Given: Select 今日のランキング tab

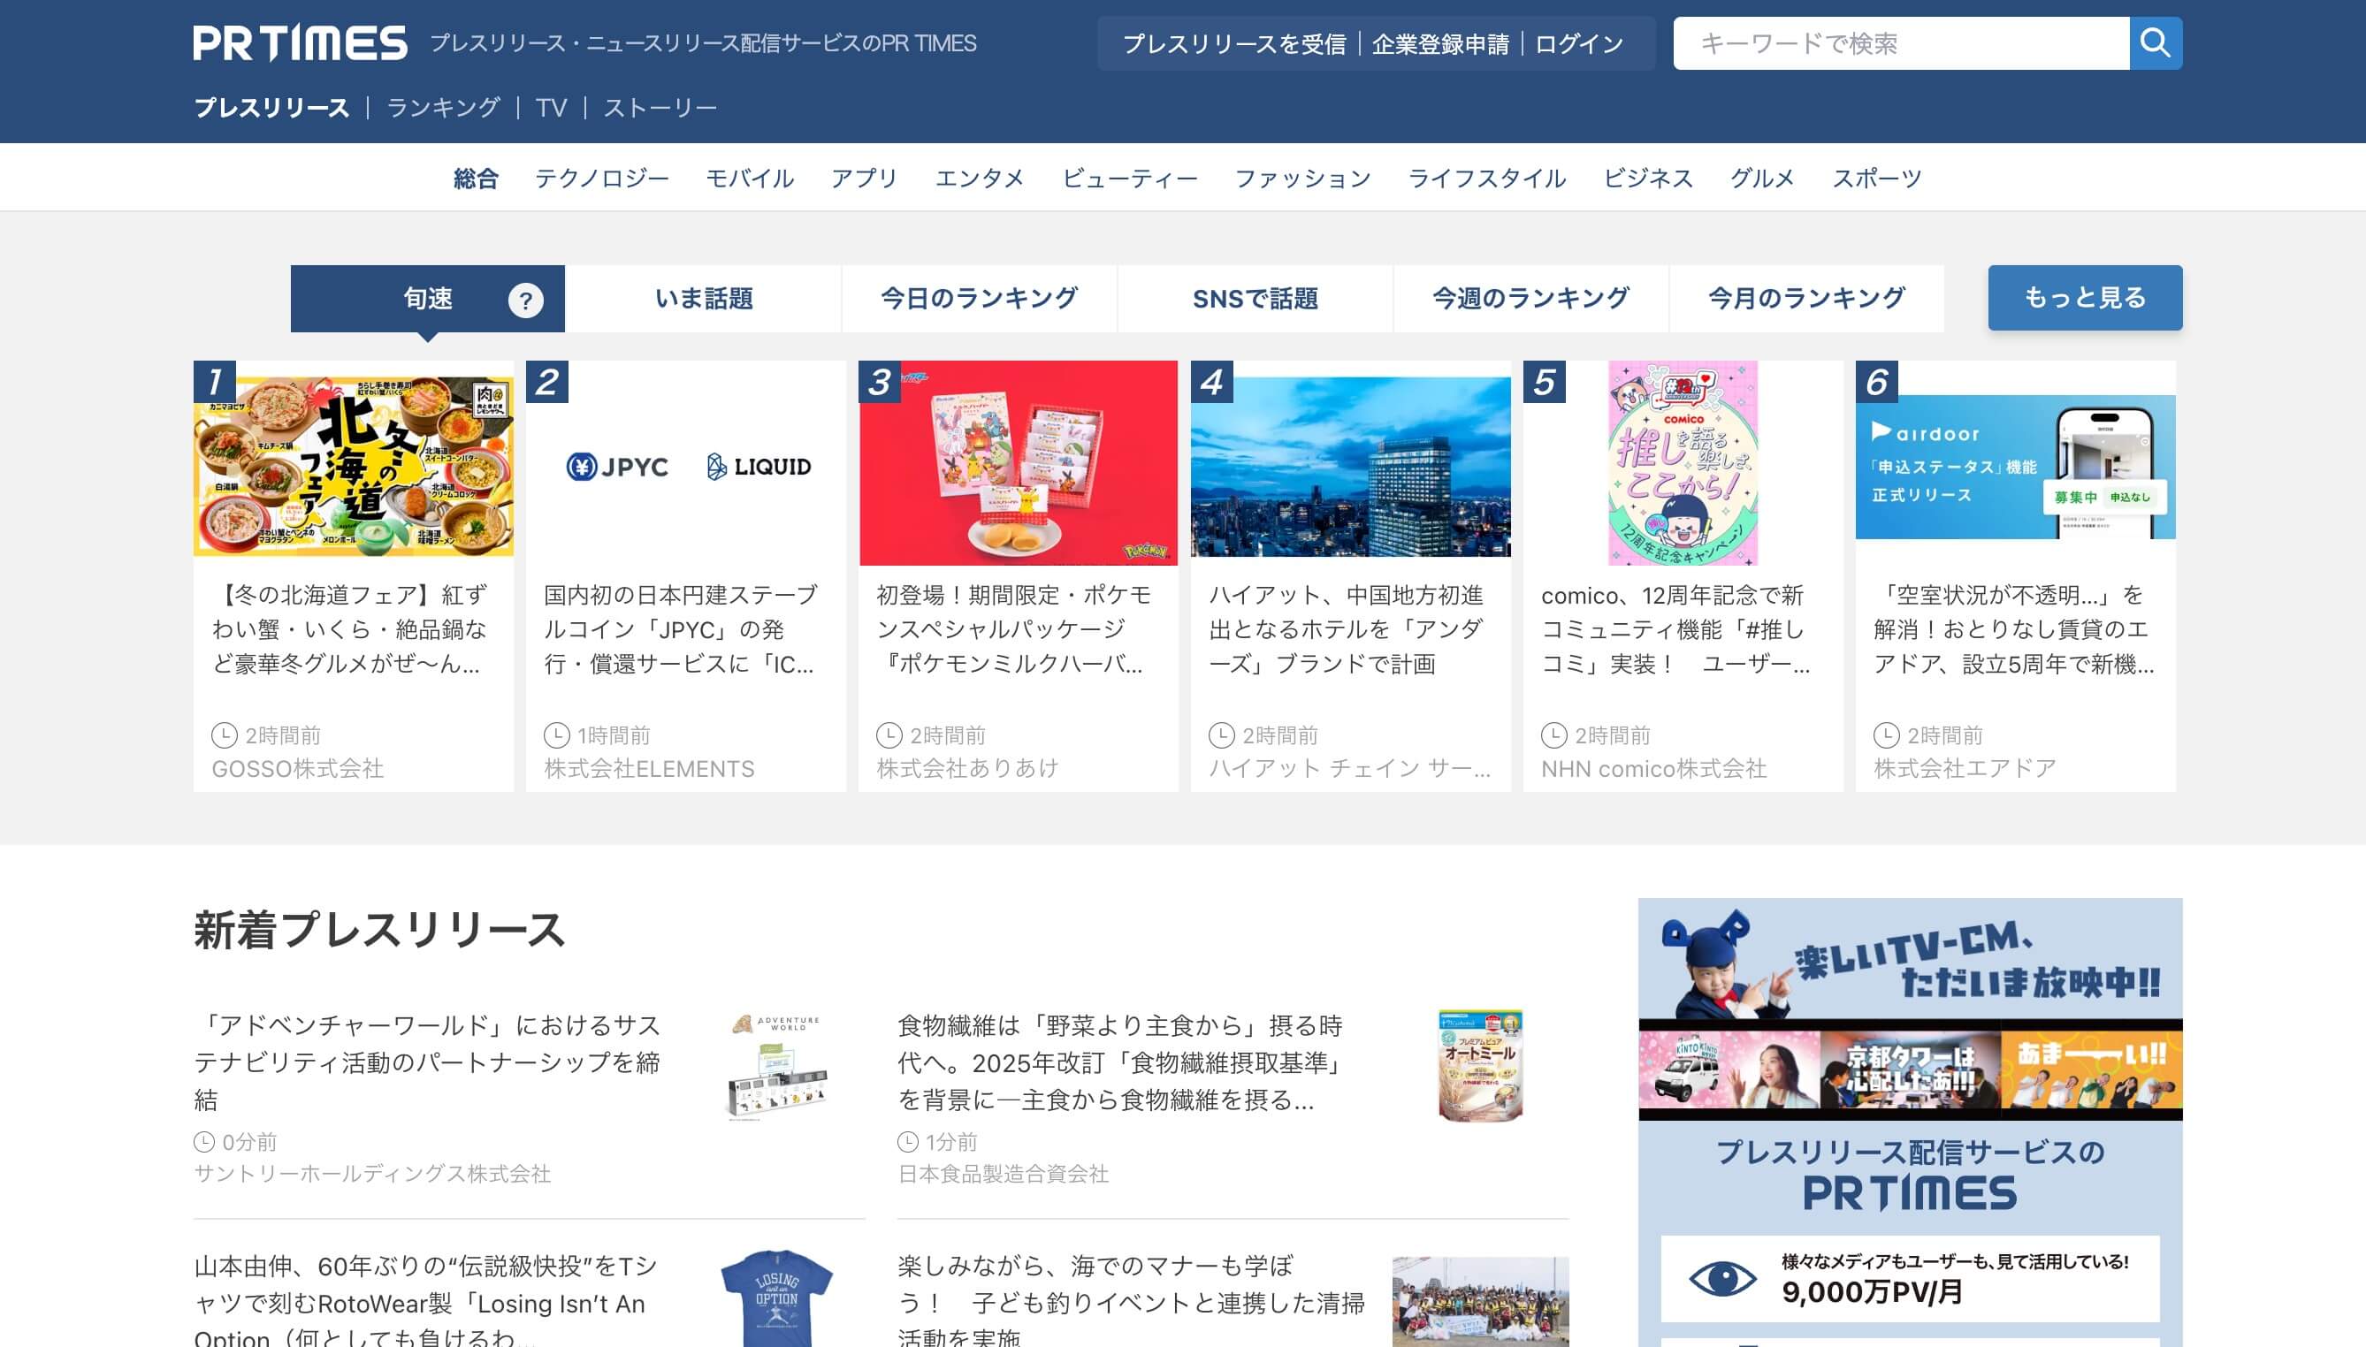Looking at the screenshot, I should tap(979, 299).
